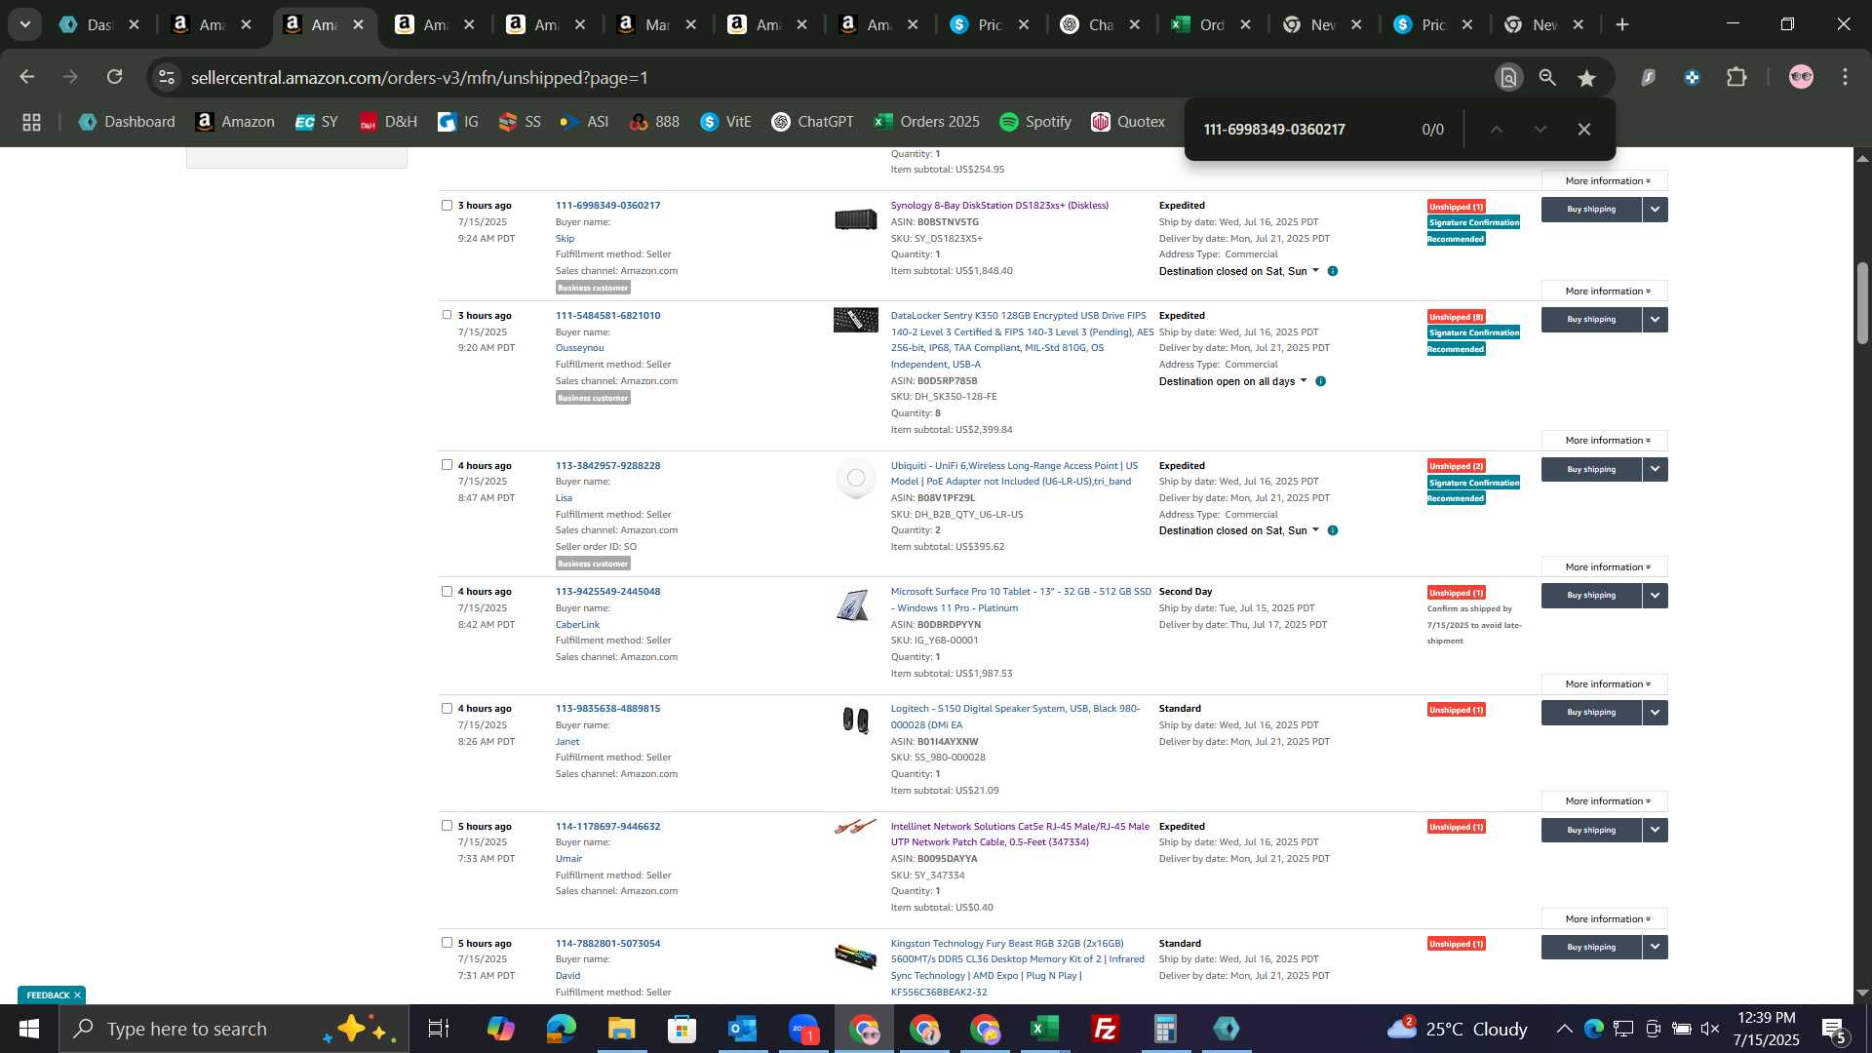
Task: Select checkbox for order 114-1178697-9446632
Action: tap(447, 825)
